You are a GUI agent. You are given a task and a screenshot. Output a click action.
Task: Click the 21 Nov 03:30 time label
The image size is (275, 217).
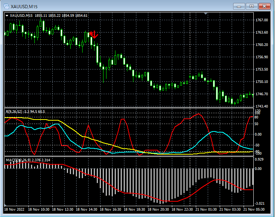[x=230, y=209]
